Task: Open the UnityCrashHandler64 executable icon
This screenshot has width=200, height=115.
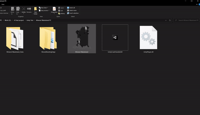Action: (115, 37)
